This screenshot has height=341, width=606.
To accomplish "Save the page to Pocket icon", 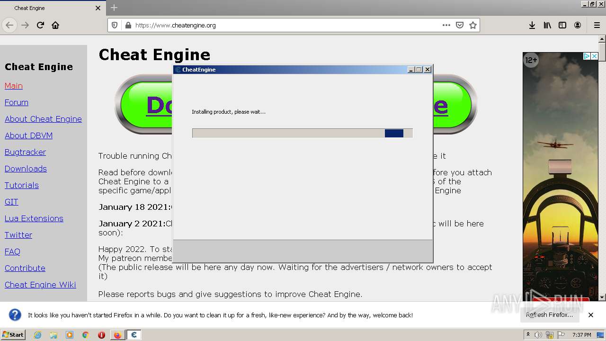I will tap(460, 25).
